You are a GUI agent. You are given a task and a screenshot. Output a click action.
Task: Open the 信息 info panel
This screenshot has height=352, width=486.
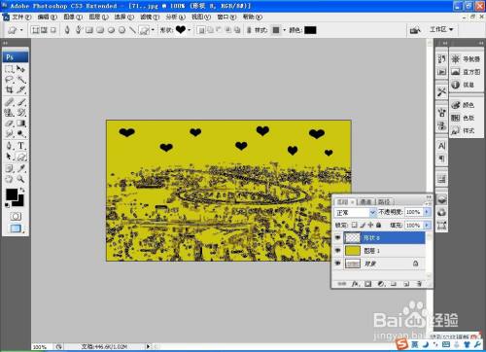(463, 85)
